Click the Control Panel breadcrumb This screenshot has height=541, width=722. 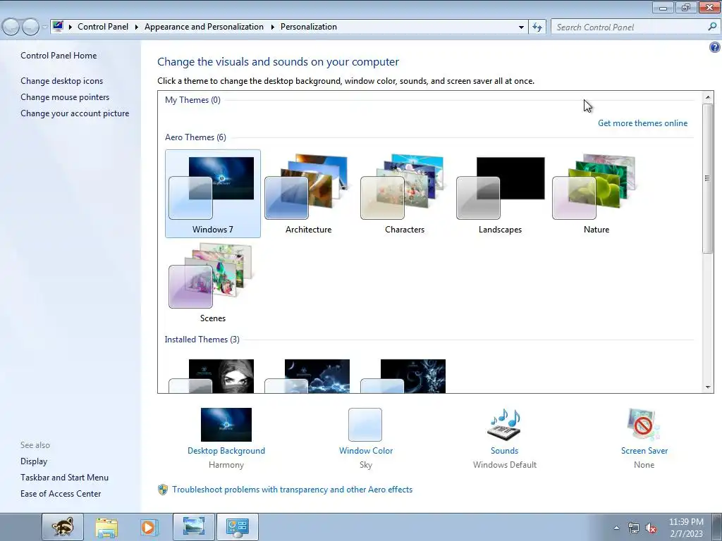click(x=103, y=27)
